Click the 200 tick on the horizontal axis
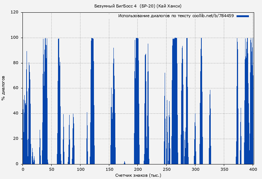The height and width of the screenshot is (179, 262). (138, 169)
